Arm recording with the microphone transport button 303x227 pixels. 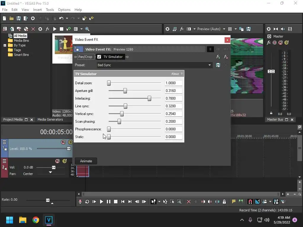coord(80,202)
